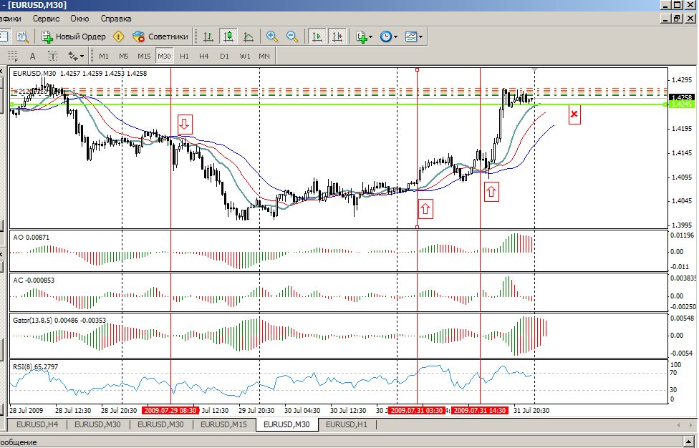Screen dimensions: 699x448
Task: Click the current price label 1.4258
Action: [682, 97]
